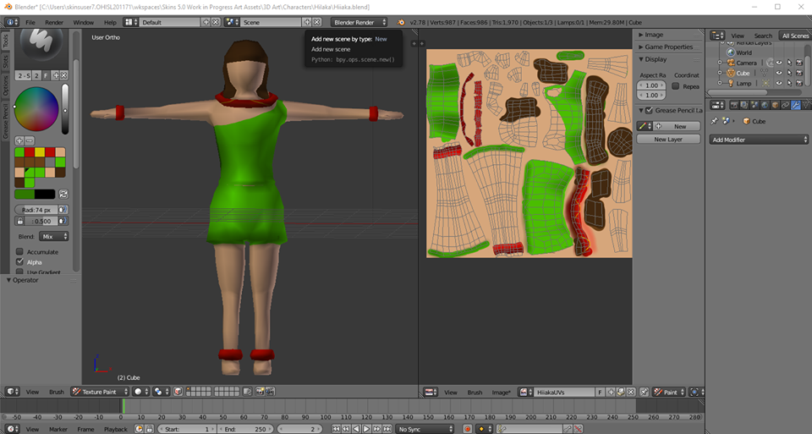Screen dimensions: 812x434
Task: Open the Texture Paint mode dropdown
Action: point(100,392)
